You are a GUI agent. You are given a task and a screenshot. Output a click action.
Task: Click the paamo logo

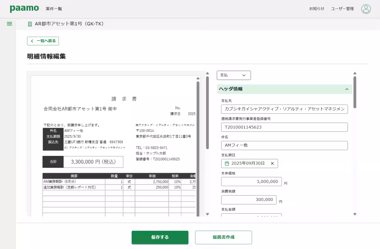pos(24,9)
